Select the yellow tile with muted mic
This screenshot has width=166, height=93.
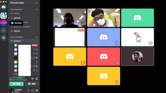[70, 57]
